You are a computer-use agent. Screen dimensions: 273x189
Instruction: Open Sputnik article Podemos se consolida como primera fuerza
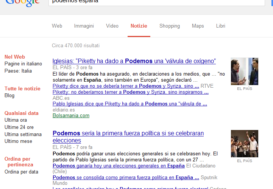tap(126, 178)
